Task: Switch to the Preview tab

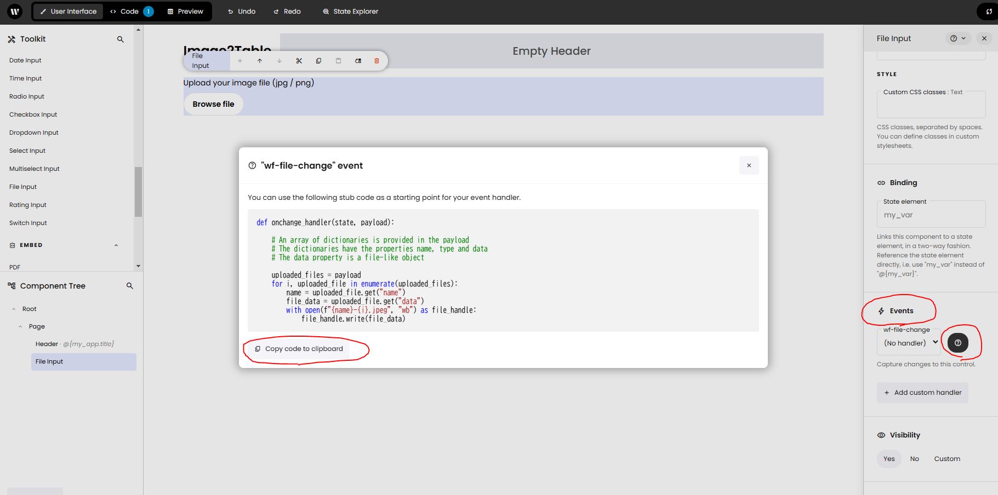Action: pyautogui.click(x=185, y=11)
